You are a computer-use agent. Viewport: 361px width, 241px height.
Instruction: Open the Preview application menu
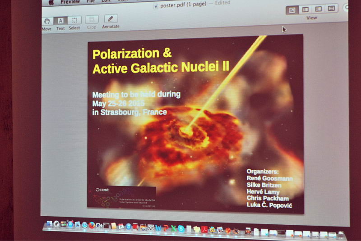70,2
